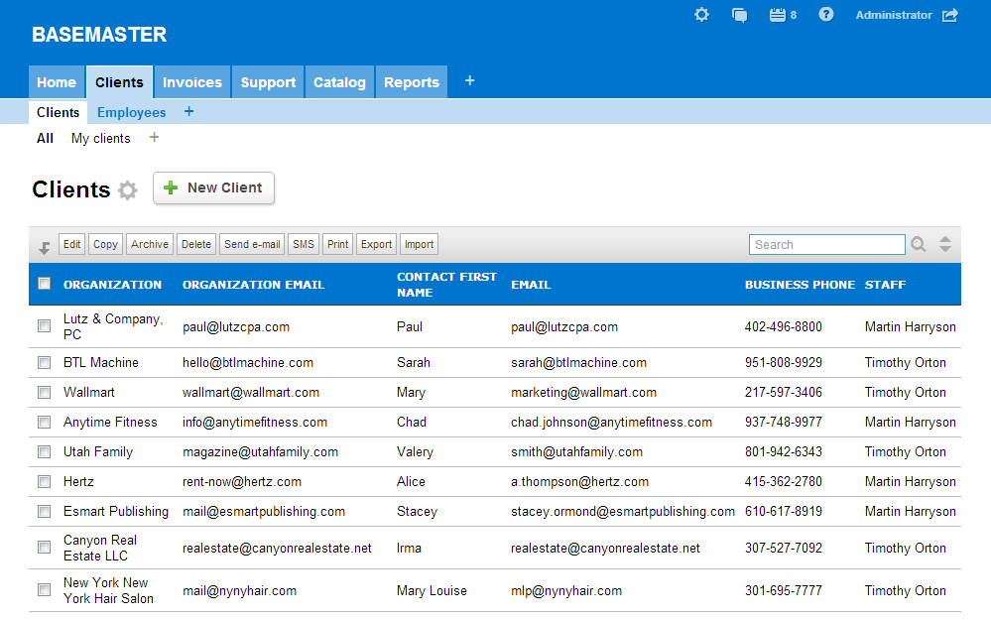Click phone number 217-597-3406
Screen dimensions: 991x620
pos(783,393)
